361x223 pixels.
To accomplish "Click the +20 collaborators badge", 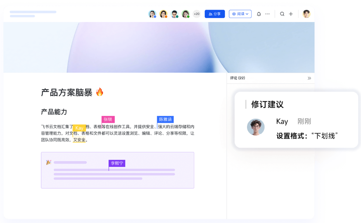I will 197,14.
